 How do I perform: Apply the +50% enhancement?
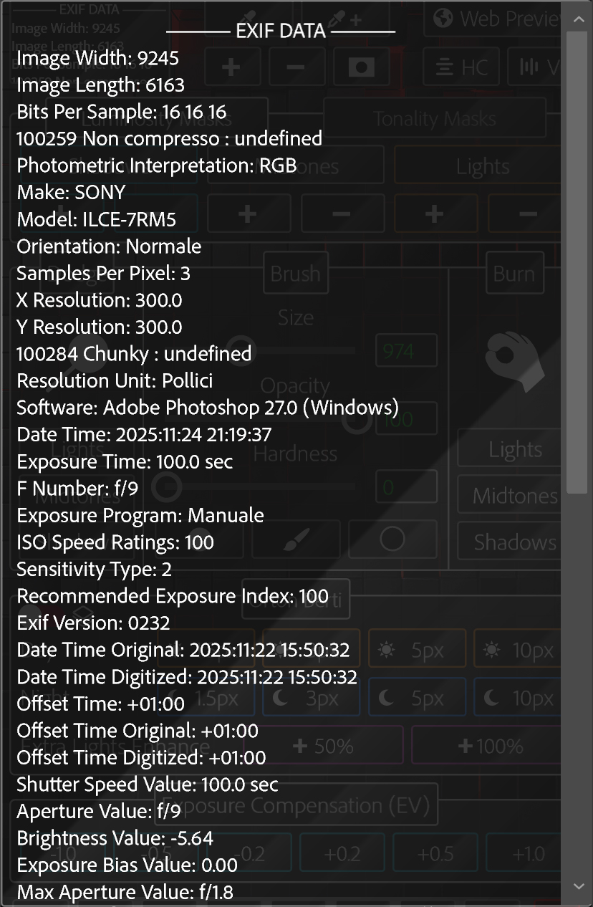point(323,746)
